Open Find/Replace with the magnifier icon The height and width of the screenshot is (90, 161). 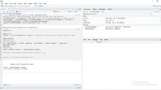(13, 11)
